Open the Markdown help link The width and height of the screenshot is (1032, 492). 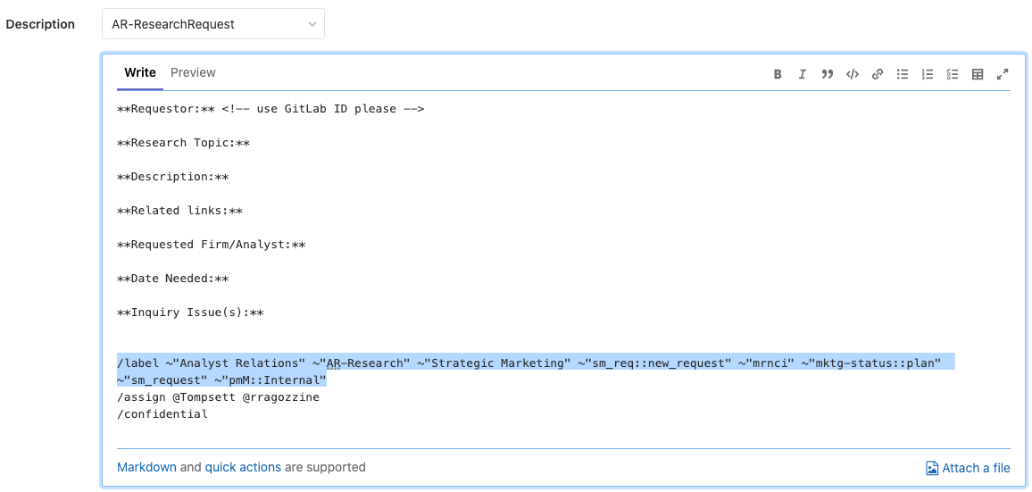(x=146, y=467)
